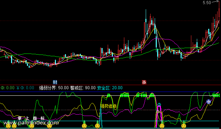Click the leftmost smiley face signal

[8, 126]
